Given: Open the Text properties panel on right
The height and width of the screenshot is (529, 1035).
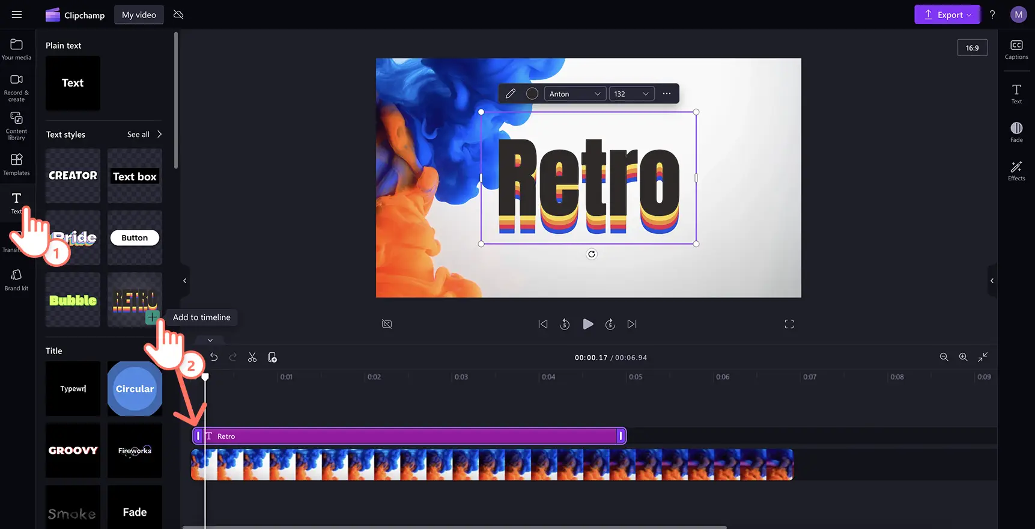Looking at the screenshot, I should (1016, 94).
